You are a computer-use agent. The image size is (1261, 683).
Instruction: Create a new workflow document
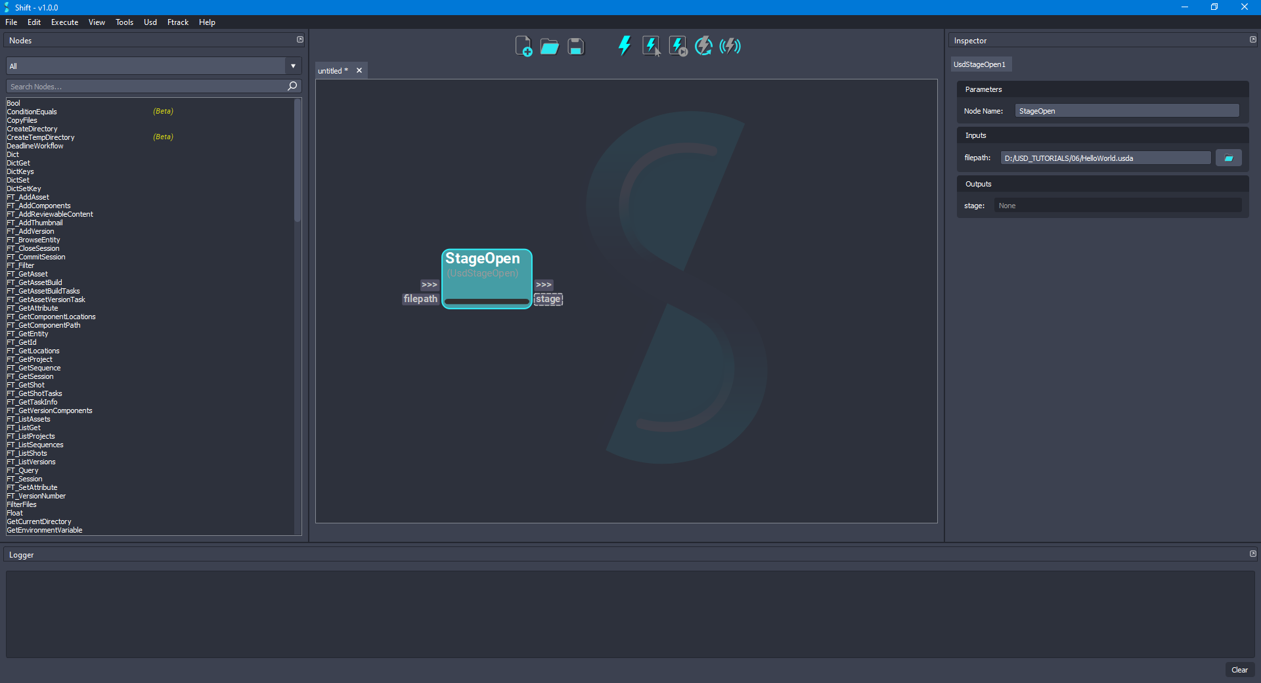click(x=523, y=46)
